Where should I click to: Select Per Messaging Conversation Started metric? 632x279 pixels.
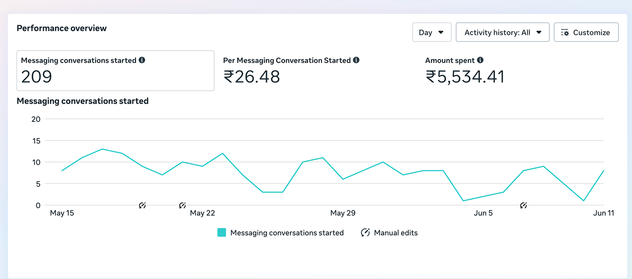pyautogui.click(x=291, y=71)
